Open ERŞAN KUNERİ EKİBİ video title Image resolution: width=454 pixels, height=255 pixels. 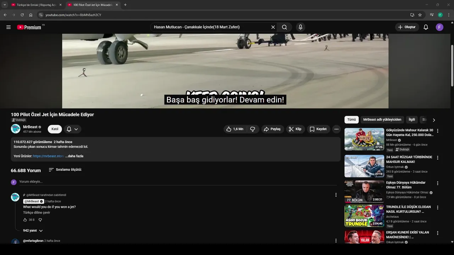pos(408,235)
